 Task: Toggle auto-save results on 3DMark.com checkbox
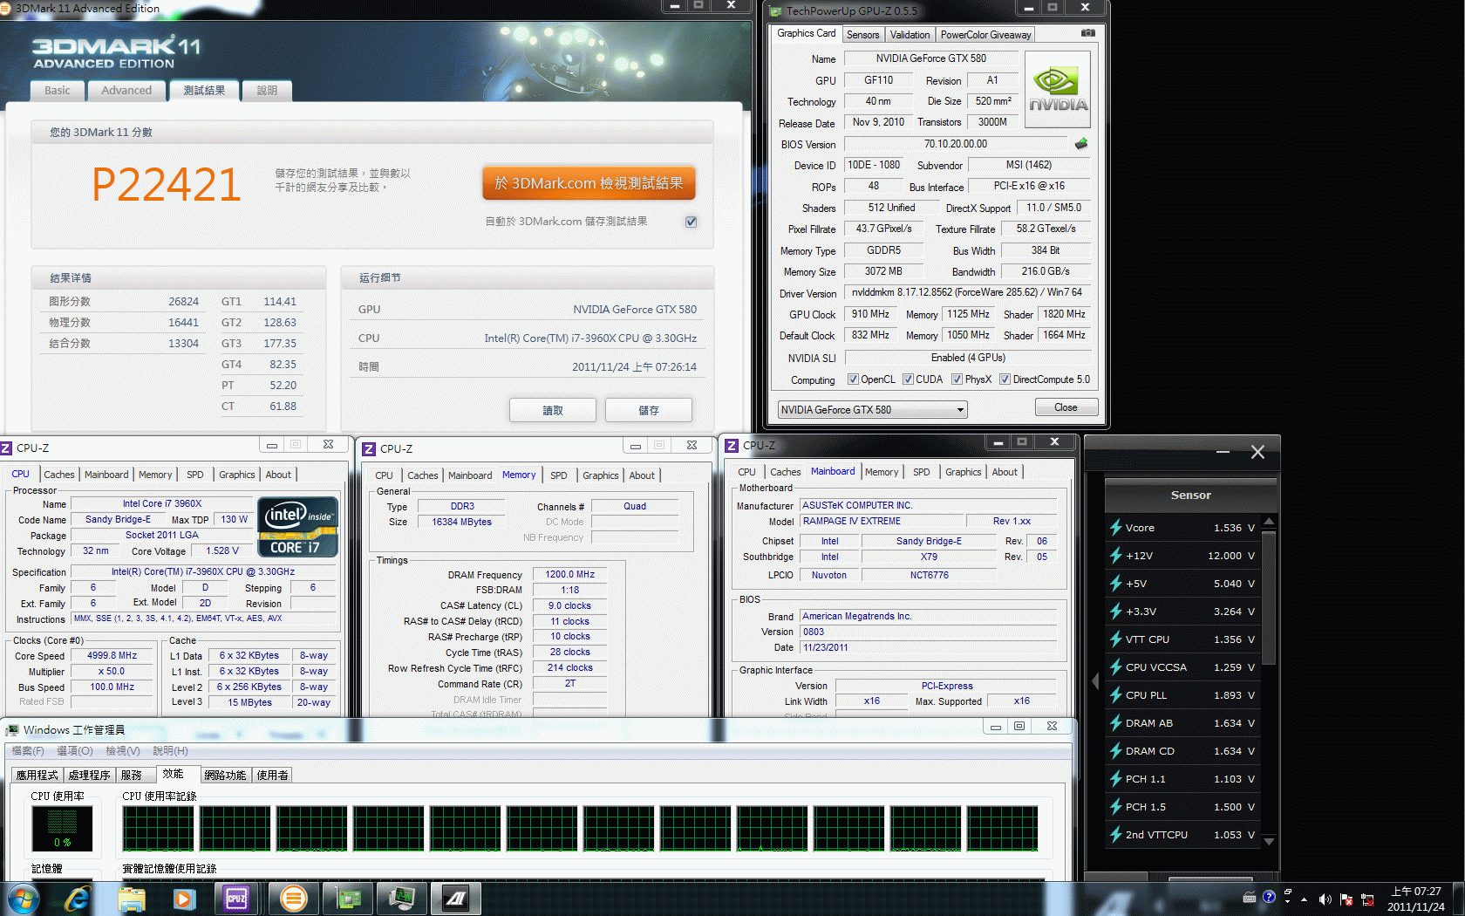click(691, 222)
